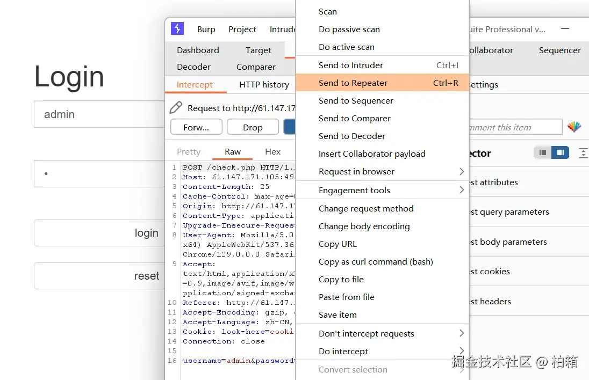Expand Request query parameters in Inspector
This screenshot has height=380, width=589.
tap(529, 212)
